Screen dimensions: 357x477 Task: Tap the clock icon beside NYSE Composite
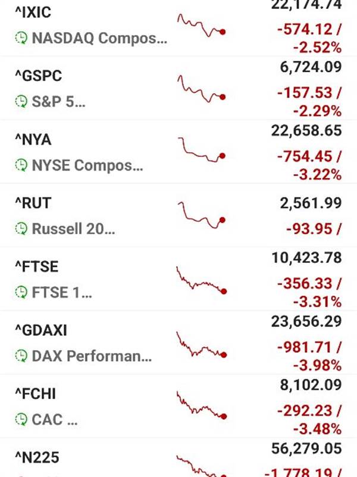21,165
